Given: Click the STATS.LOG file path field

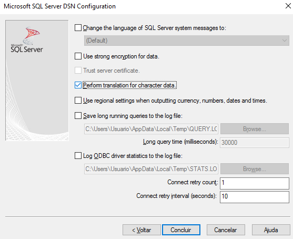Looking at the screenshot, I should coord(151,169).
